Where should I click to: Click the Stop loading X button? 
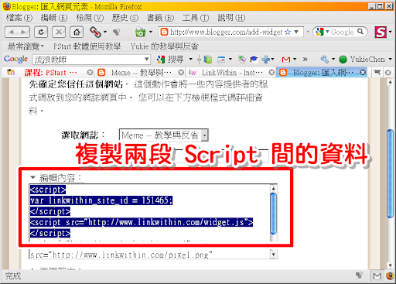[x=59, y=33]
